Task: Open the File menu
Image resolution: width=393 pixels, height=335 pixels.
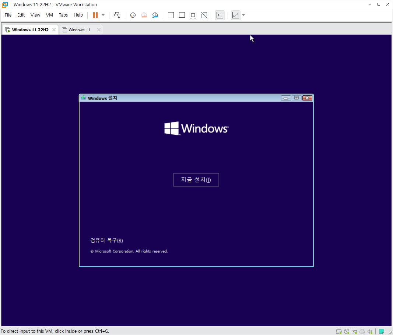Action: [8, 15]
